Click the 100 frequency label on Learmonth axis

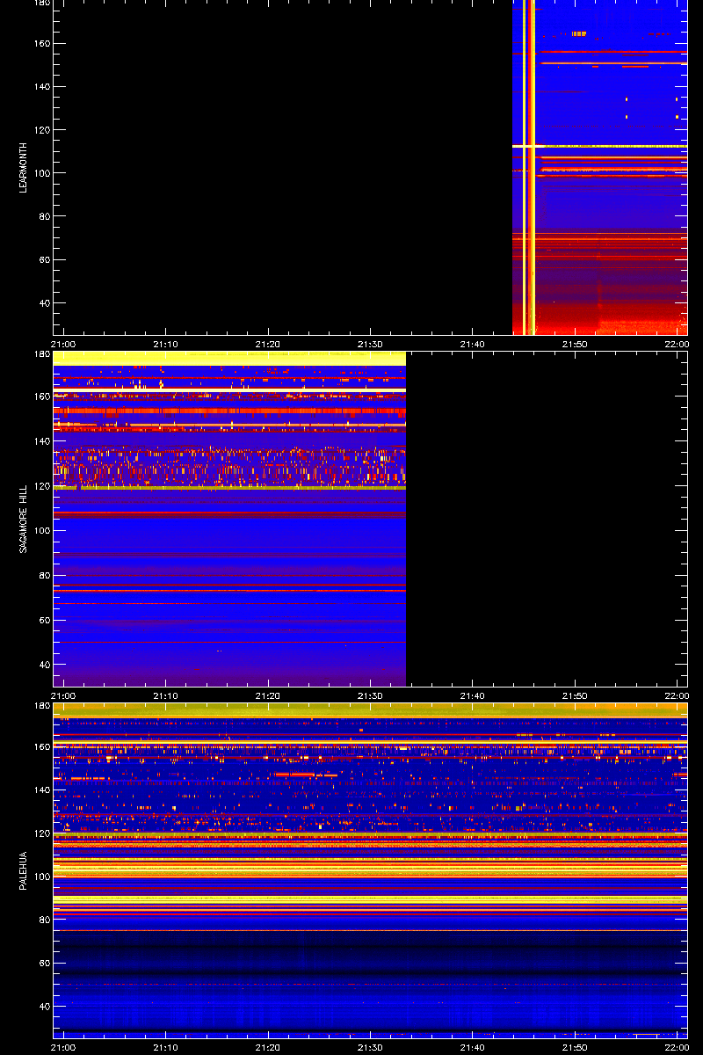(x=43, y=173)
